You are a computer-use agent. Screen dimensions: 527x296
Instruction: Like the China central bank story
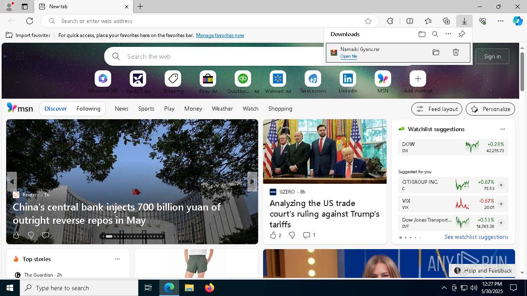click(16, 235)
